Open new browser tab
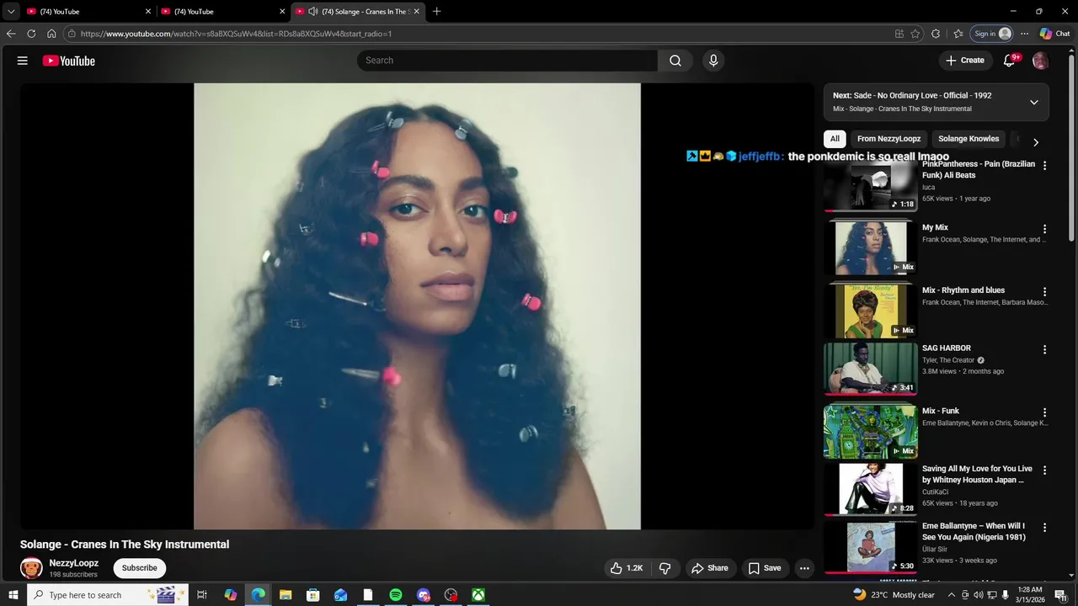Screen dimensions: 1078x606 pyautogui.click(x=436, y=12)
